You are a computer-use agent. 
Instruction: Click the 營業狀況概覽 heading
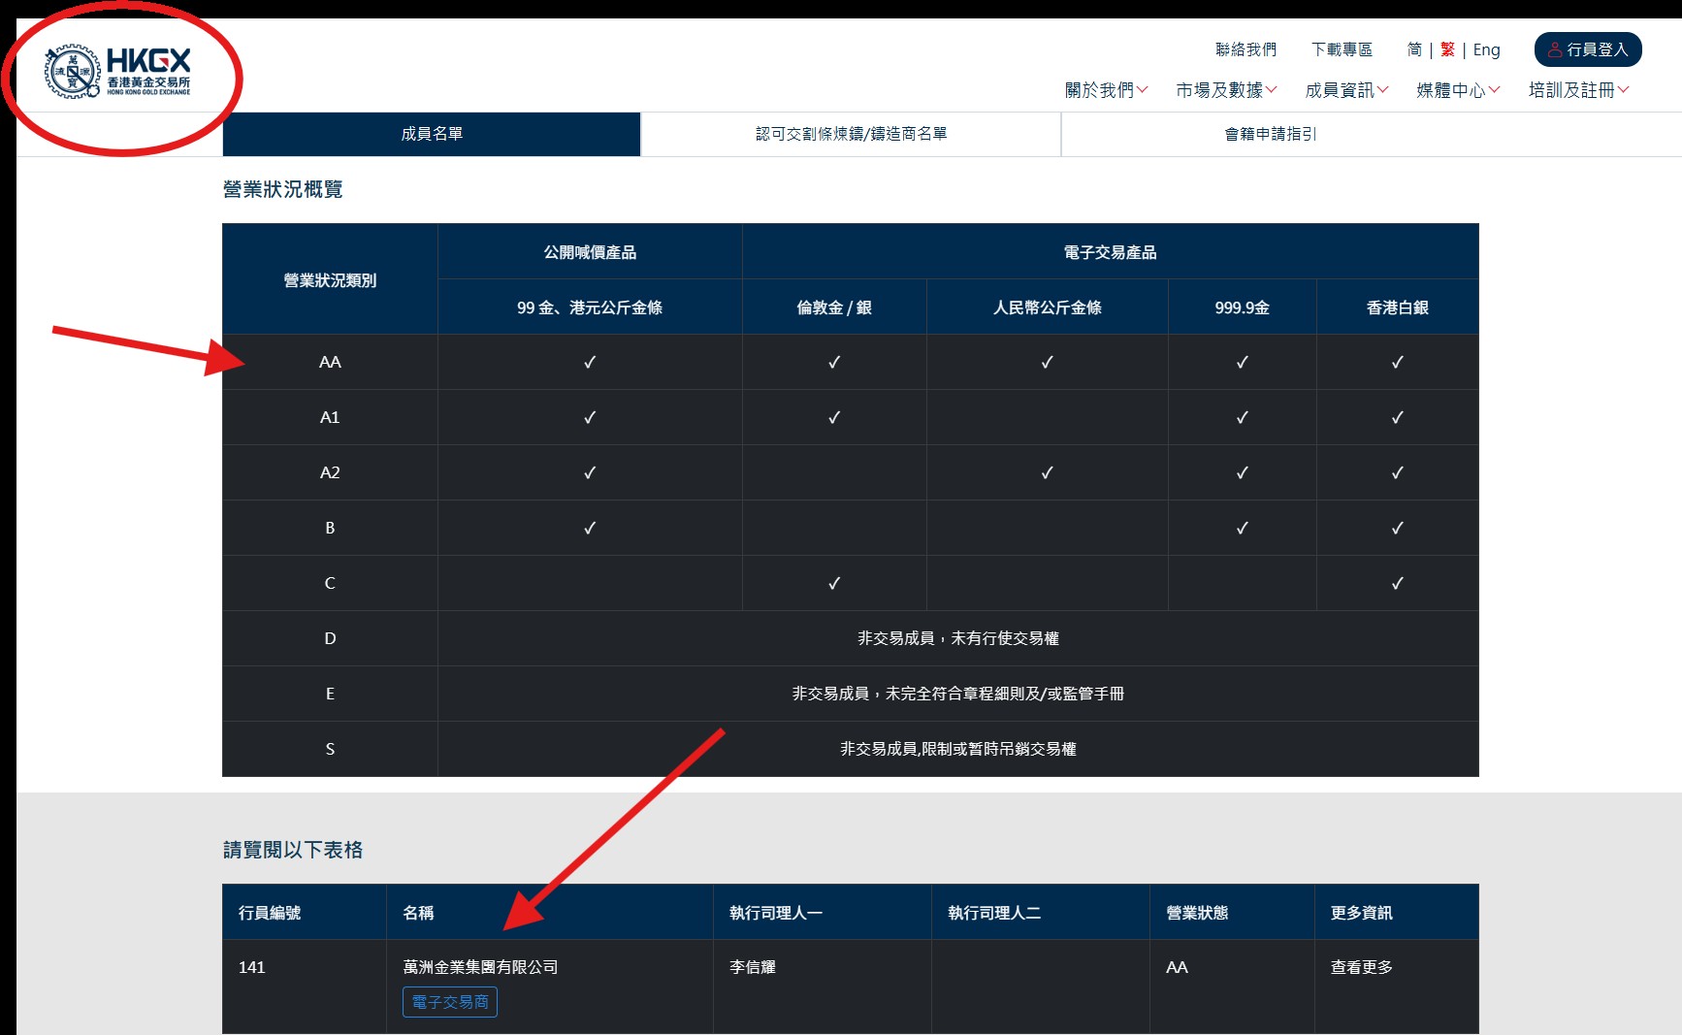pyautogui.click(x=283, y=189)
